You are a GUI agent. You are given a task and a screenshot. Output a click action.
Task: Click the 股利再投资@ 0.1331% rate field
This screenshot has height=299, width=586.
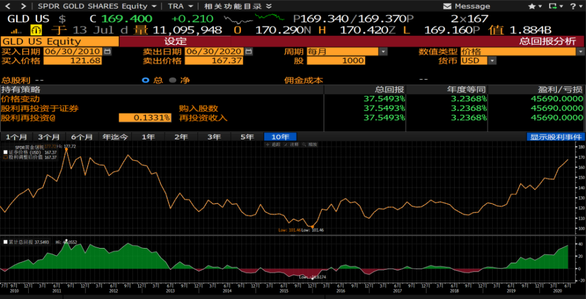coord(145,118)
